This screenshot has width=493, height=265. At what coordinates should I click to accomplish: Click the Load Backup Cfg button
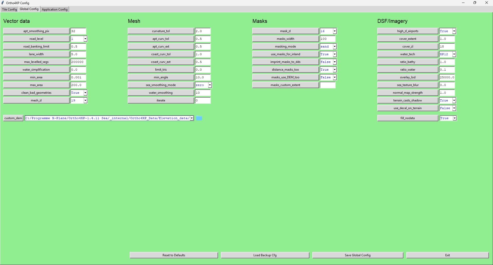(265, 255)
